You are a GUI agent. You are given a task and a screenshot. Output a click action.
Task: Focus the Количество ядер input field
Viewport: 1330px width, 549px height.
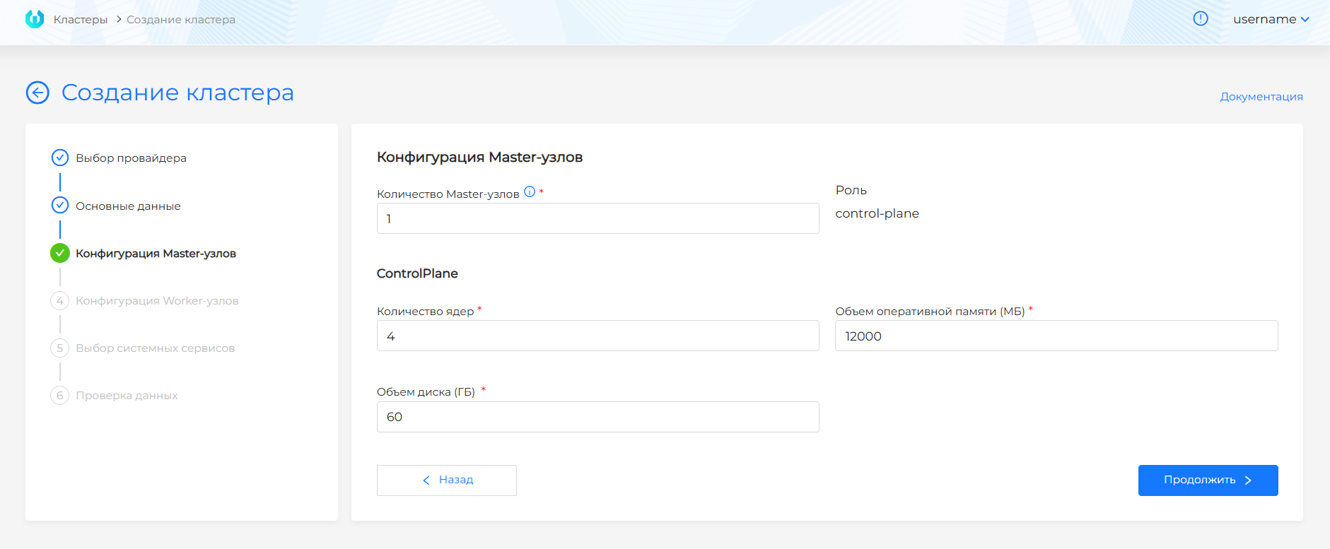coord(597,336)
